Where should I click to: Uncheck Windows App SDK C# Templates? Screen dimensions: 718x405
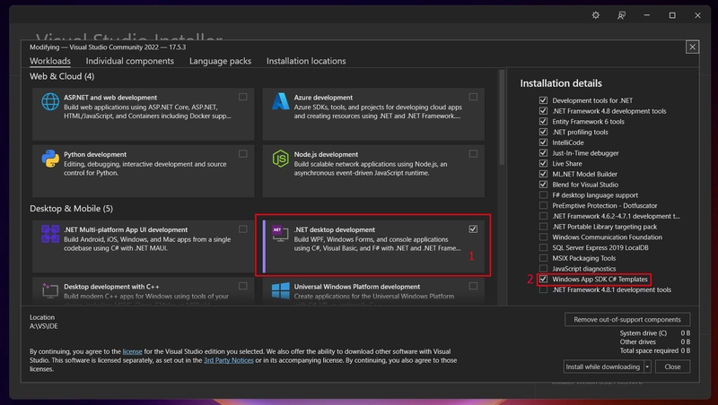pos(543,279)
